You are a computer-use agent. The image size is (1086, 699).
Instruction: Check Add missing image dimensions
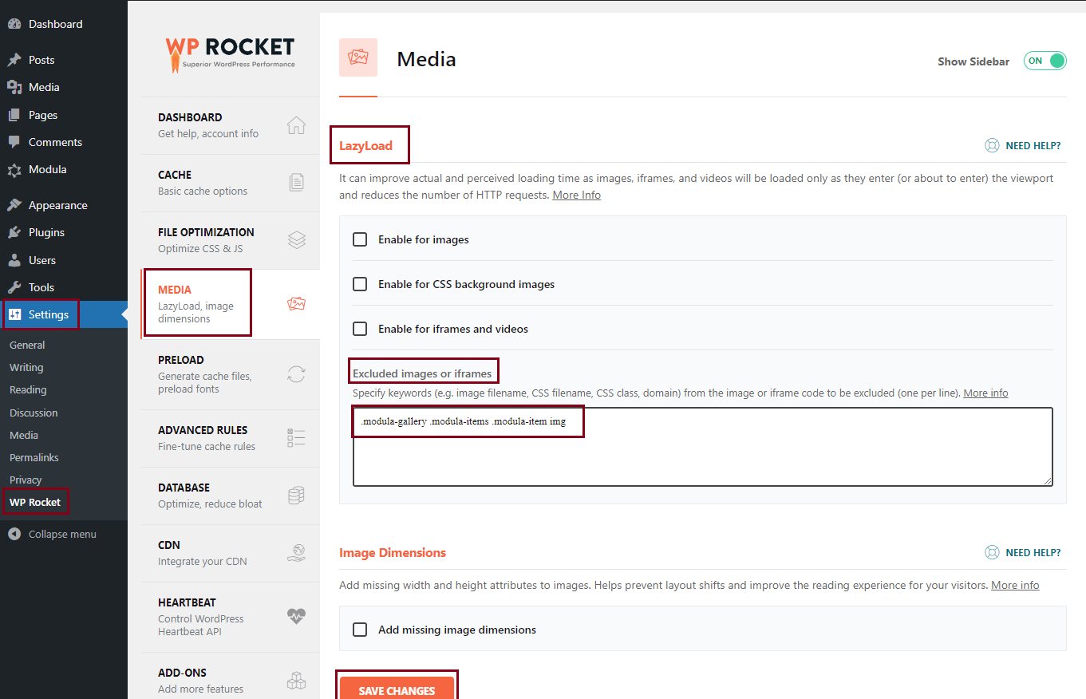point(360,630)
